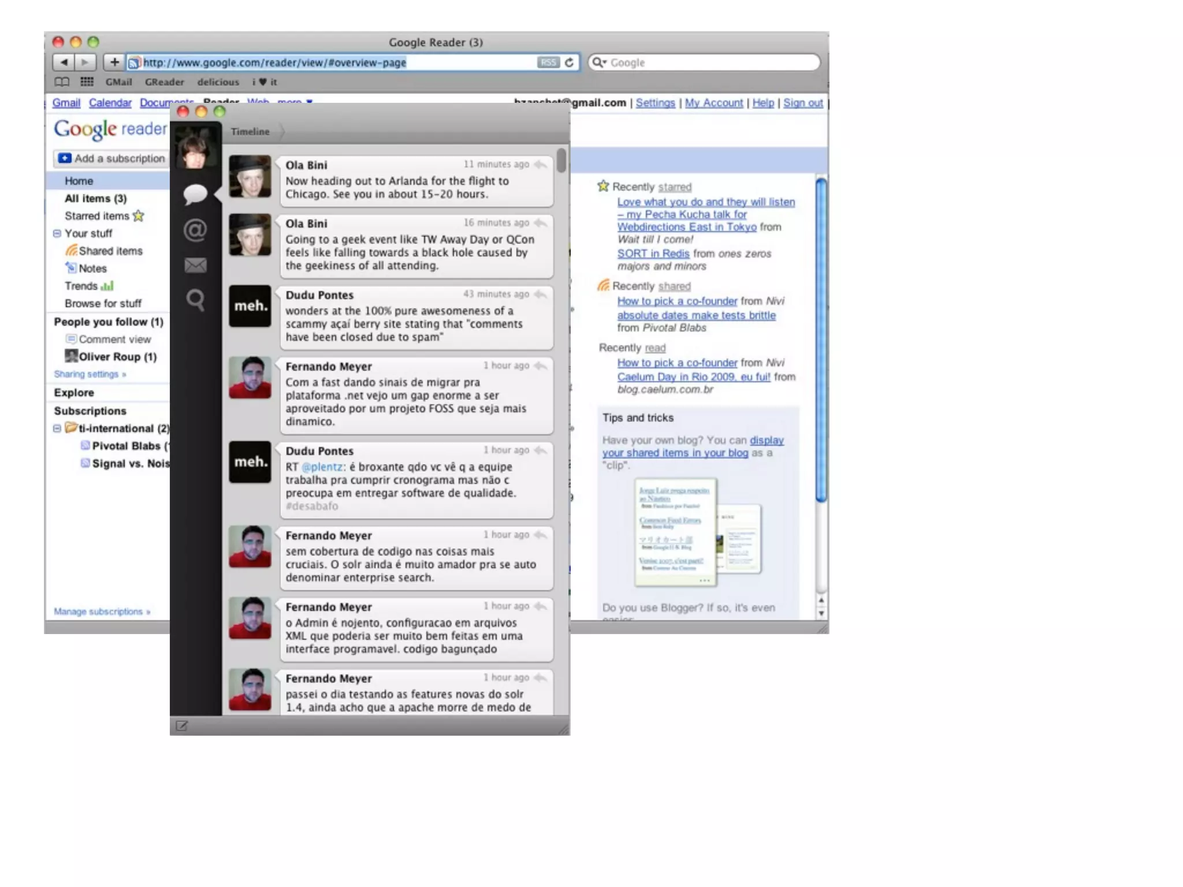Click the browser reload page icon

(569, 62)
